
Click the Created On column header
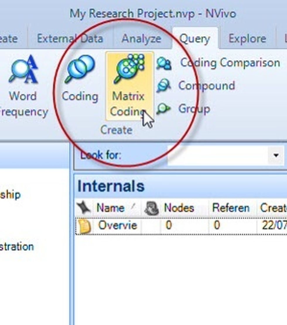[x=272, y=208]
